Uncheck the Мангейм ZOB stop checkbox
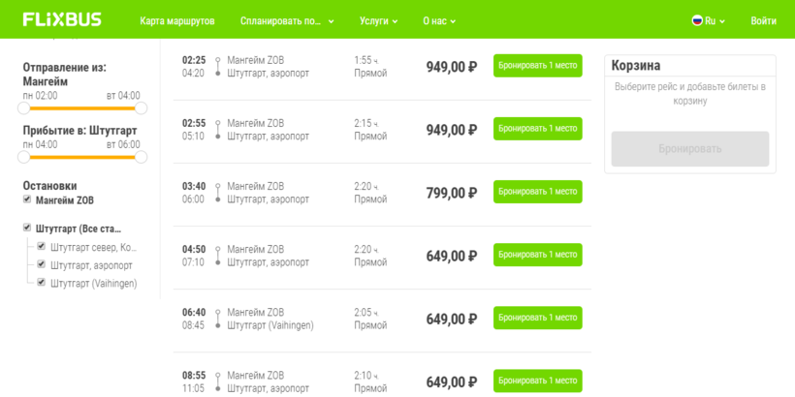Screen dimensions: 795x397 click(x=27, y=200)
